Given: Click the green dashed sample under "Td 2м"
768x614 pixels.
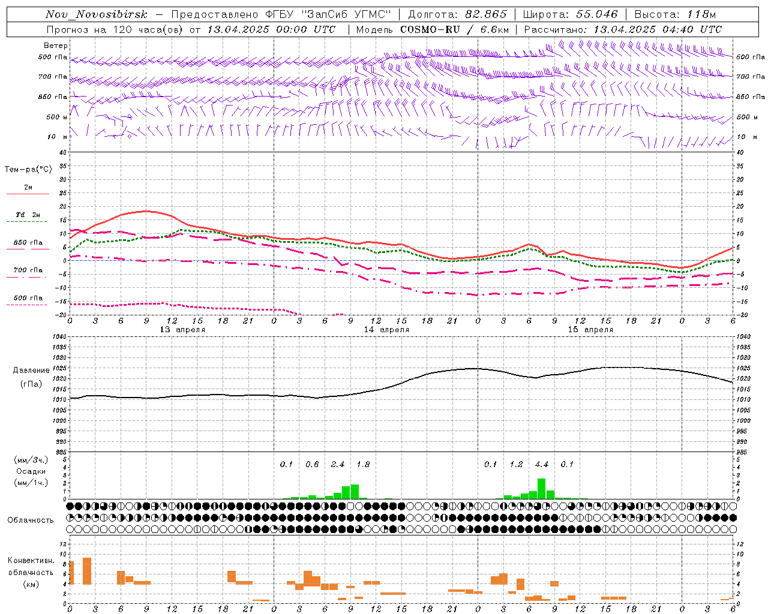Looking at the screenshot, I should [26, 222].
